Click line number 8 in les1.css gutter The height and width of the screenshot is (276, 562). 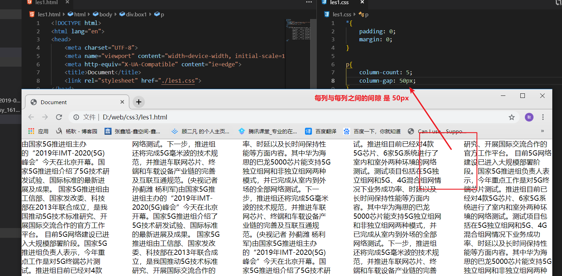click(333, 81)
